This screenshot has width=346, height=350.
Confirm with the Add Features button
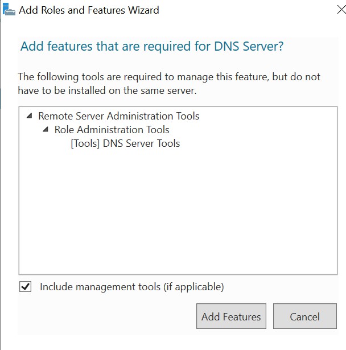pyautogui.click(x=231, y=316)
